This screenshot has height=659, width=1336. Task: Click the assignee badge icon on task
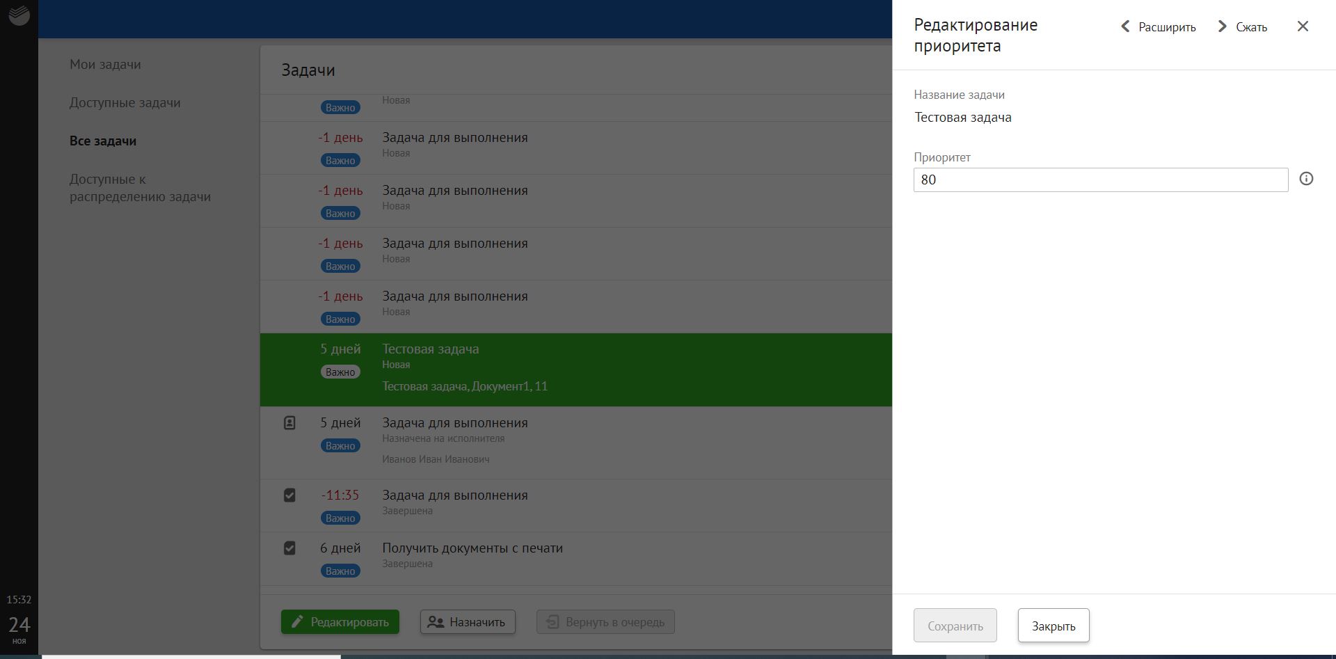point(289,423)
